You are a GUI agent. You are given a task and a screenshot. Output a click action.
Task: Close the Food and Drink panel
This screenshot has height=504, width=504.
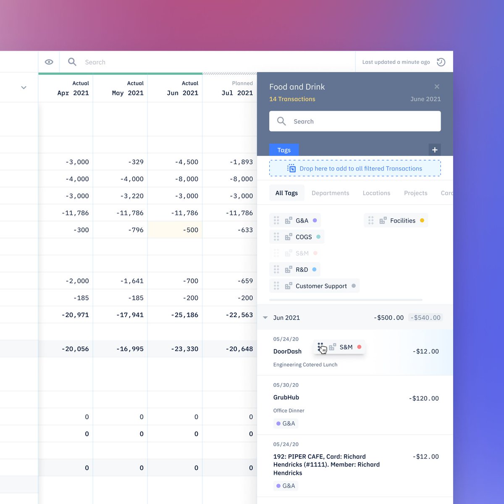[437, 87]
